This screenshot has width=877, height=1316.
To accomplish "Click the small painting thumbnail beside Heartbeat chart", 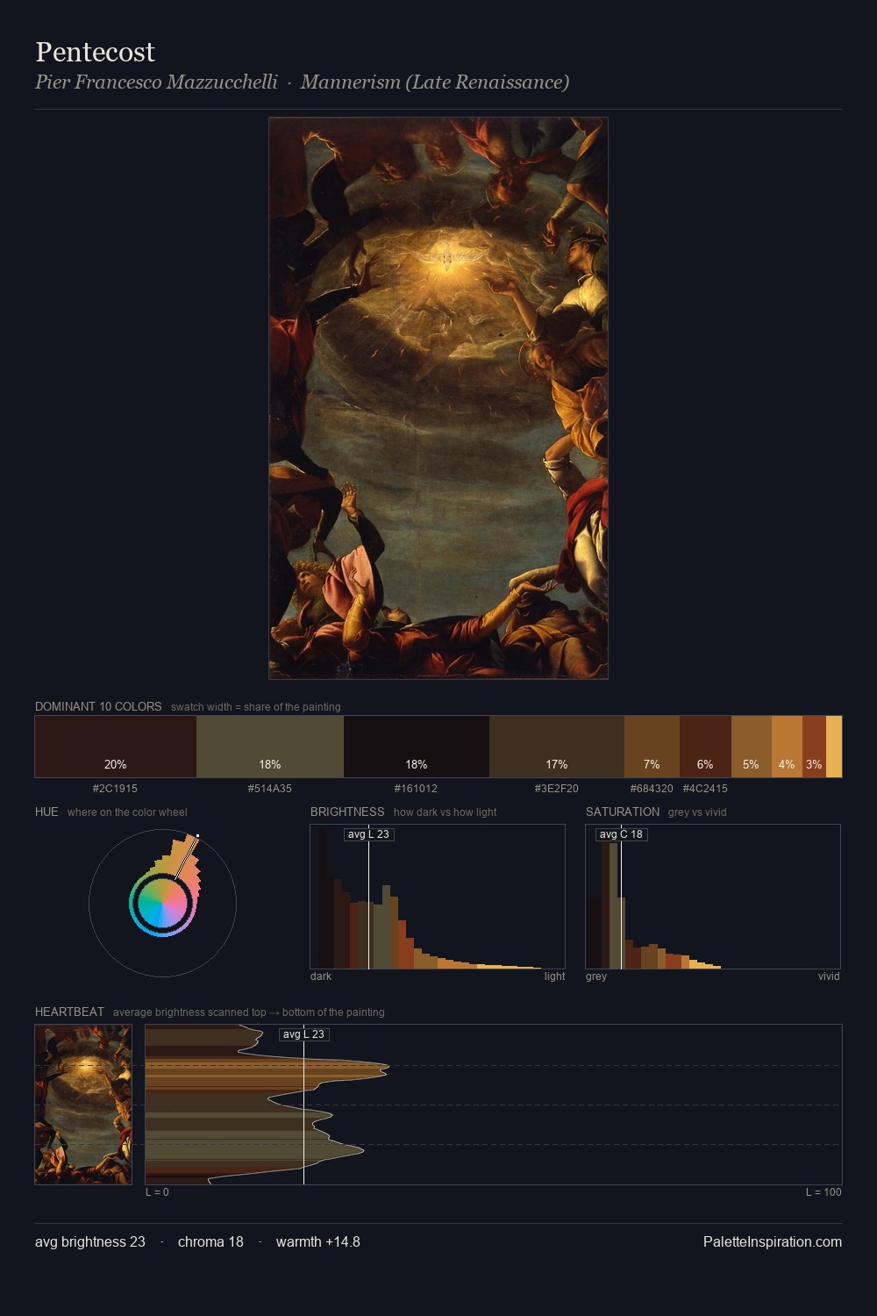I will point(83,1105).
